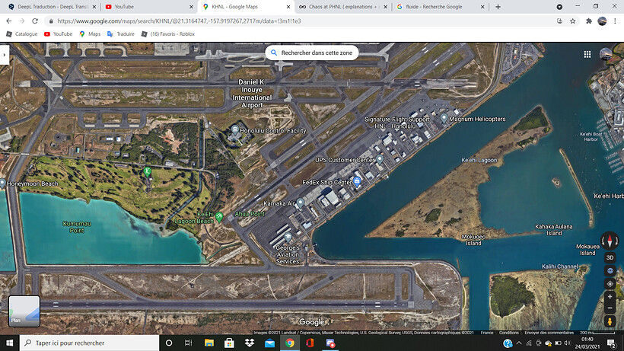This screenshot has height=351, width=624.
Task: Open the FedEx Ship Center pin
Action: point(358,182)
